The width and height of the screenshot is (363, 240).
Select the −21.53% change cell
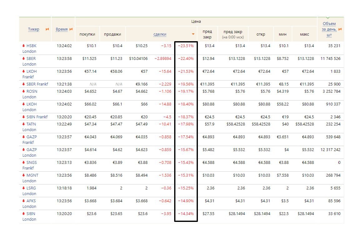click(186, 71)
